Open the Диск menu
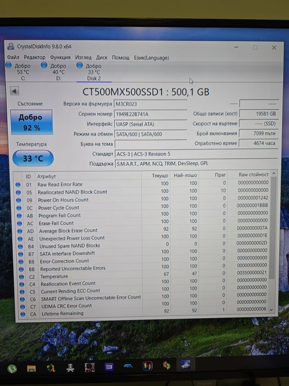This screenshot has width=289, height=386. 102,57
